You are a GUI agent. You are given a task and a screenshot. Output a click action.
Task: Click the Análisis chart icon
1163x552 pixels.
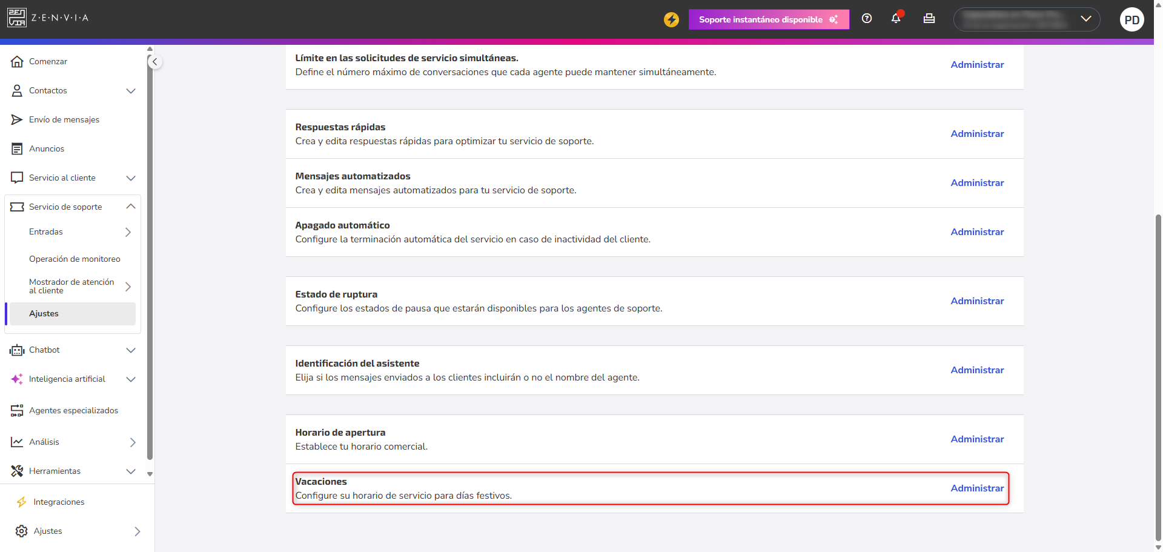click(x=17, y=442)
